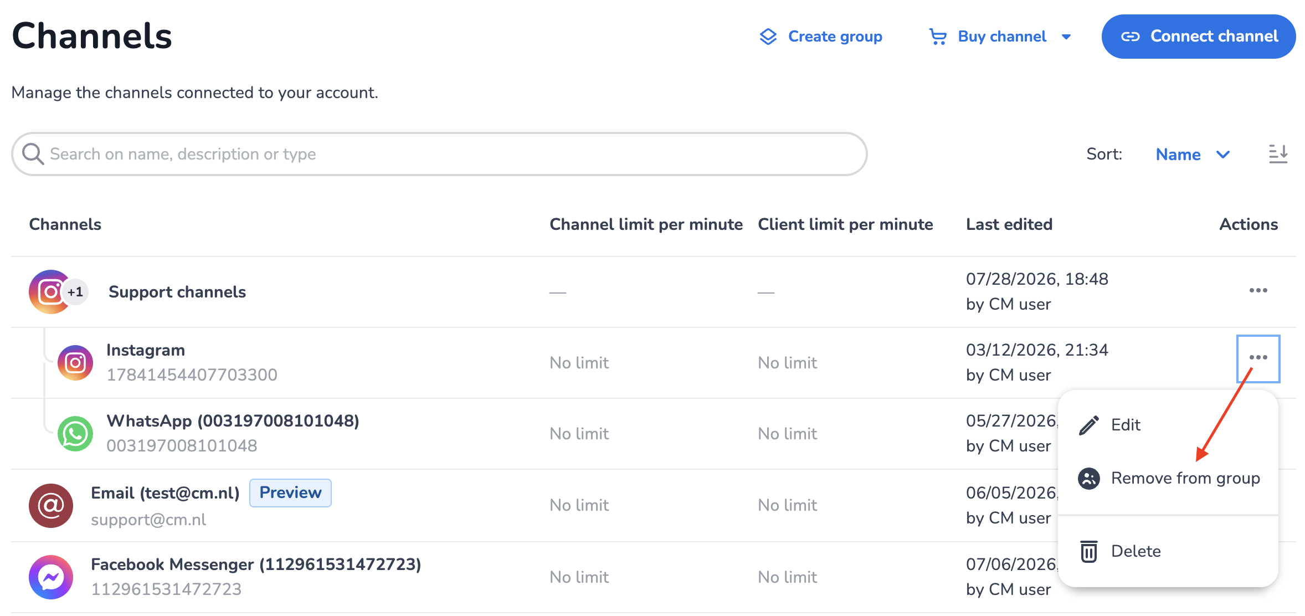Choose Remove from group menu item
This screenshot has height=616, width=1305.
(x=1168, y=478)
